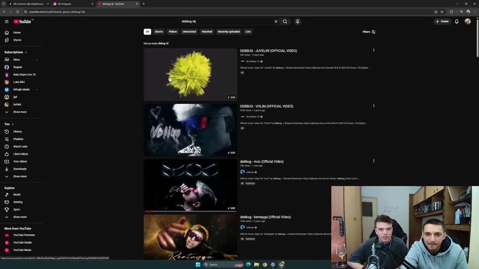
Task: Open more options for debbug - moc video
Action: tap(373, 161)
